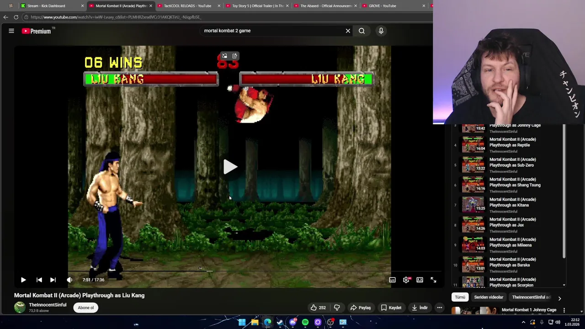Start voice search with the microphone
Screen dimensions: 585x329
pyautogui.click(x=381, y=31)
